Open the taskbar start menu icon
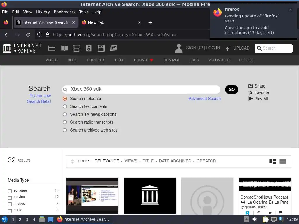This screenshot has height=224, width=299. point(5,219)
